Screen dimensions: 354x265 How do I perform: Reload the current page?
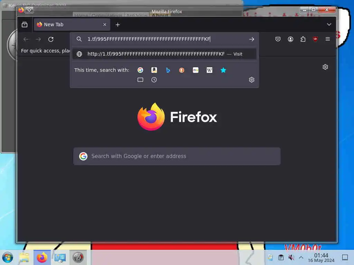51,39
